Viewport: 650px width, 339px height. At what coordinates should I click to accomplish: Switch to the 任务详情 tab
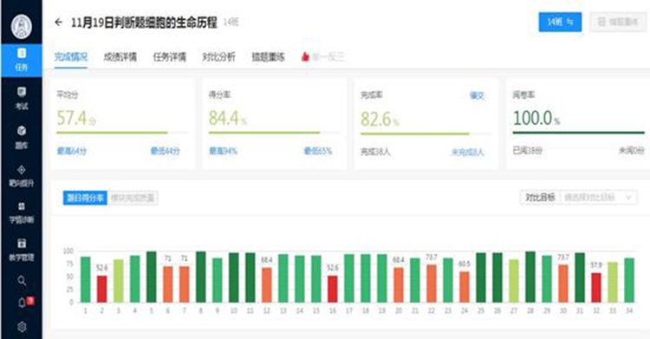tap(170, 57)
